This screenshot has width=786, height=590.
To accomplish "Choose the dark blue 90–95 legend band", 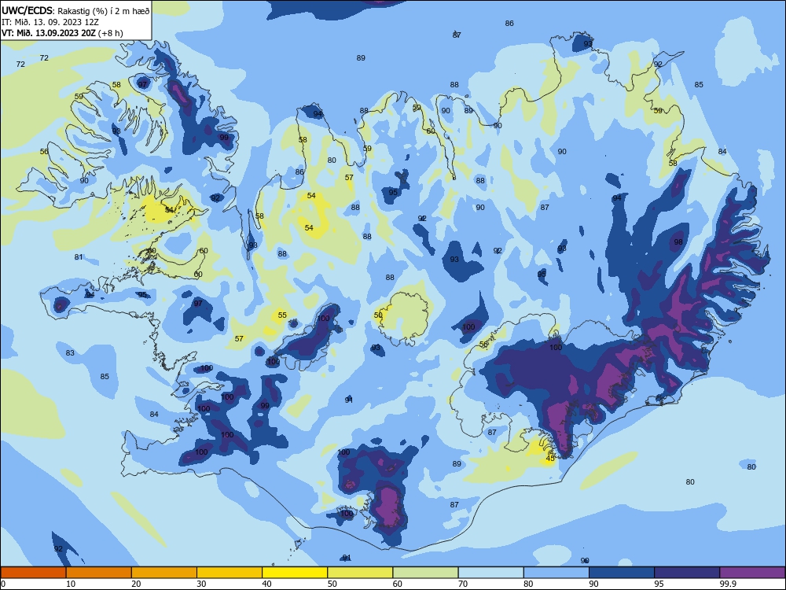I will (622, 573).
